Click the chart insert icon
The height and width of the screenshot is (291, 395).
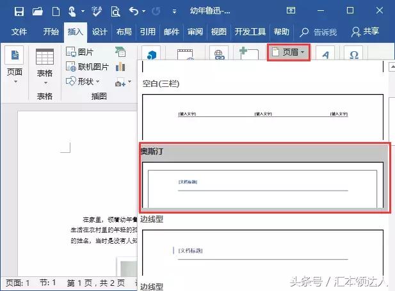(x=120, y=67)
